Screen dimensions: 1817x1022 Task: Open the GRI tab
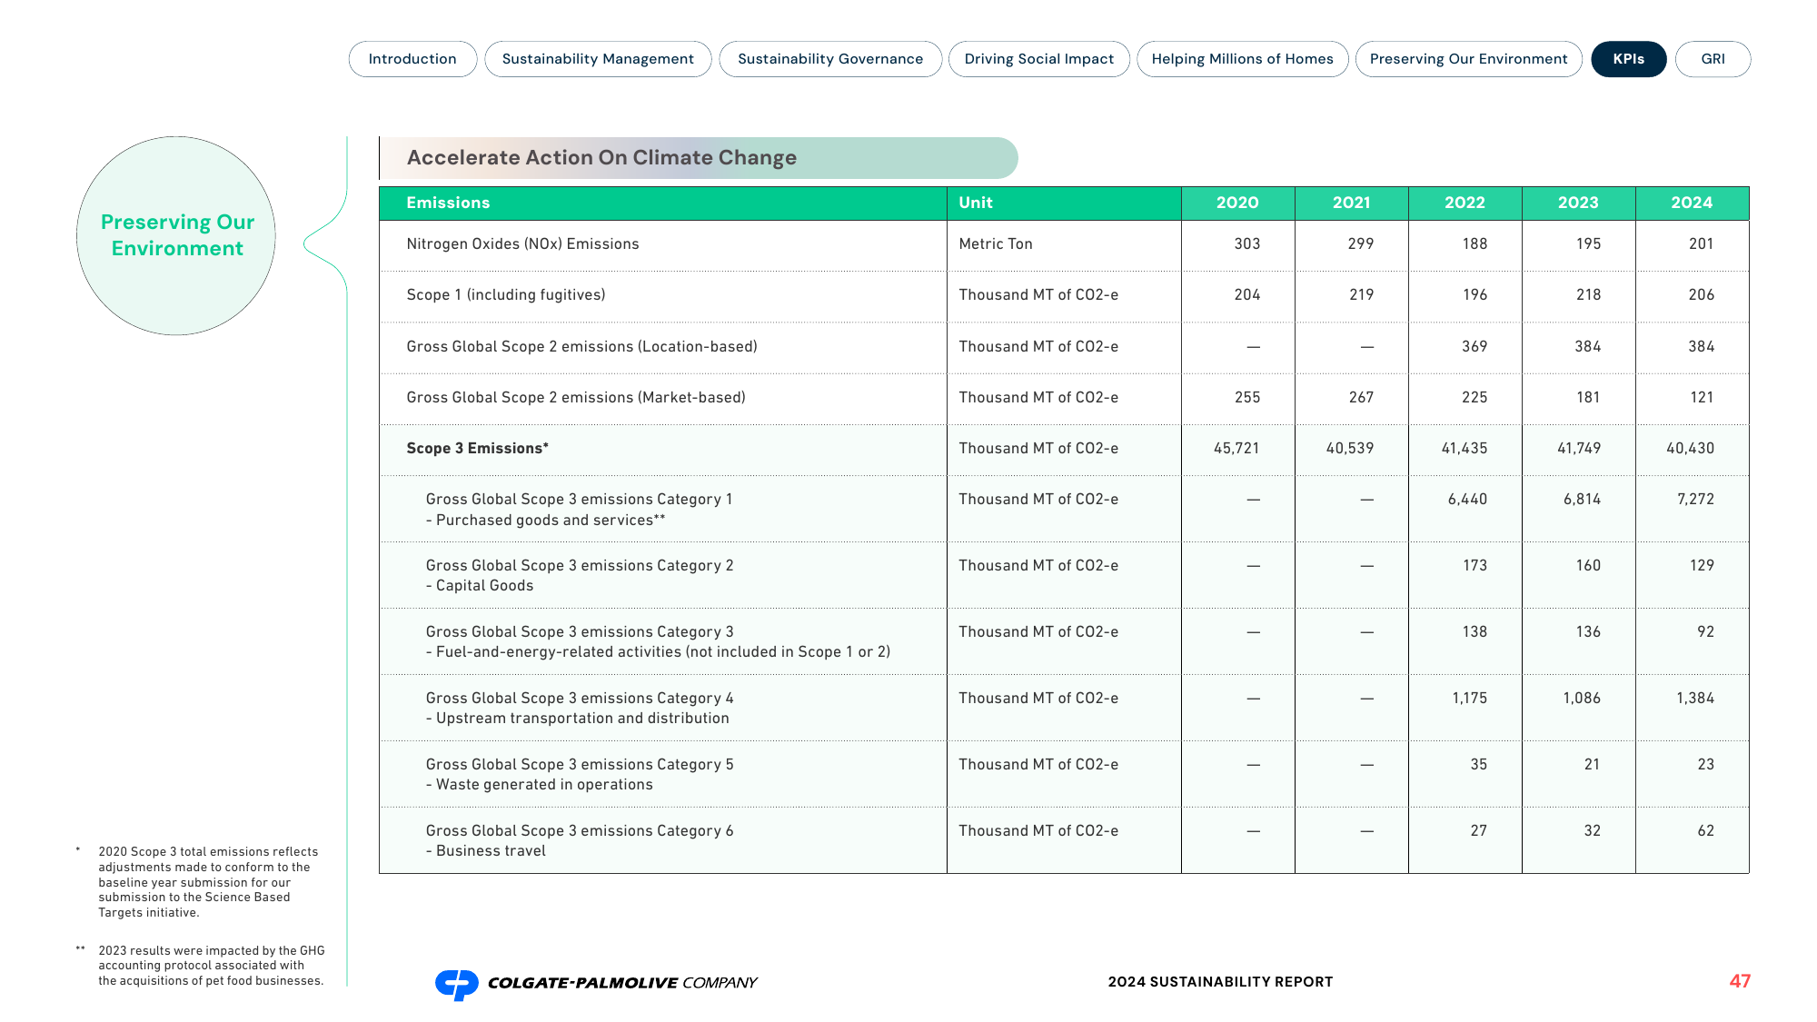tap(1713, 59)
